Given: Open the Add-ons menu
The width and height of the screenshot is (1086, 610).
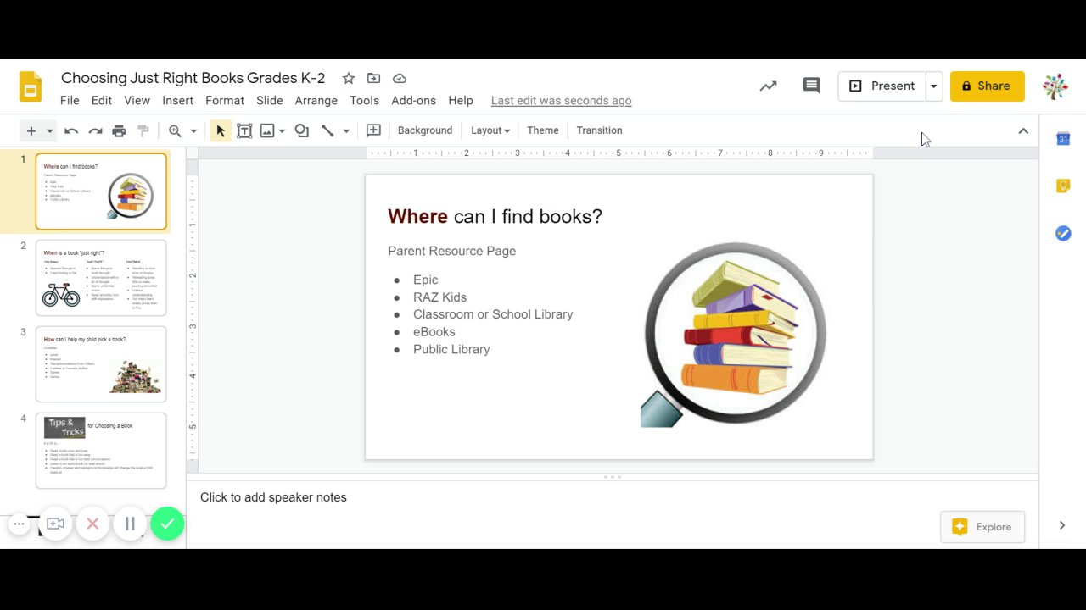Looking at the screenshot, I should (413, 100).
